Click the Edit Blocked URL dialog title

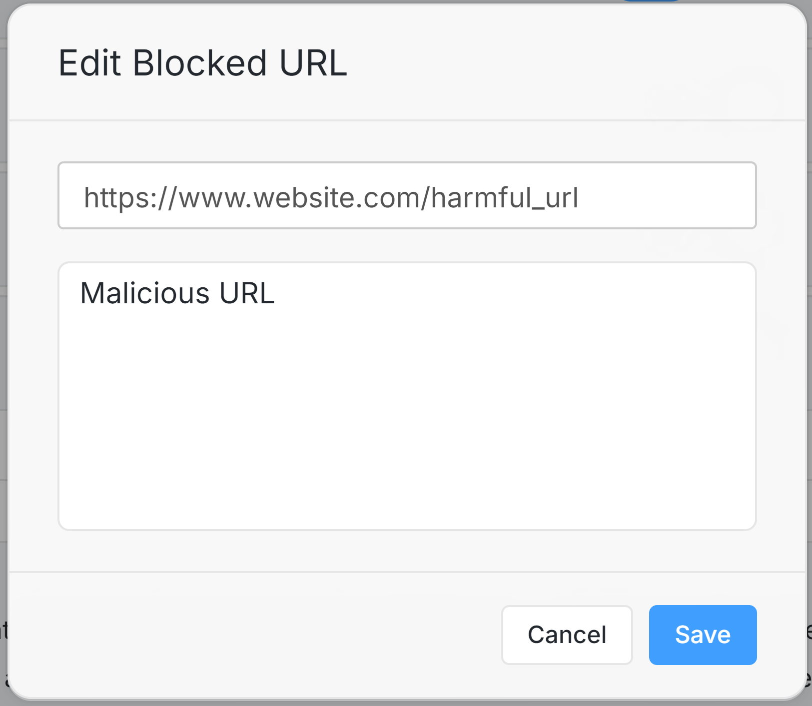point(203,62)
